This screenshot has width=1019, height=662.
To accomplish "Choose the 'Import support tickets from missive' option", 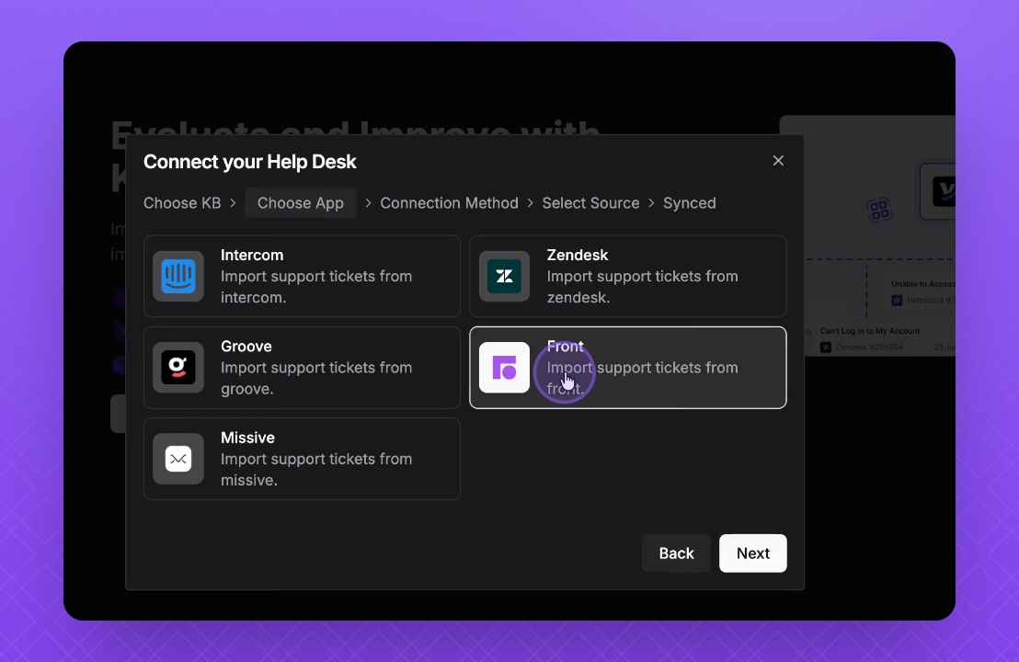I will (x=316, y=469).
